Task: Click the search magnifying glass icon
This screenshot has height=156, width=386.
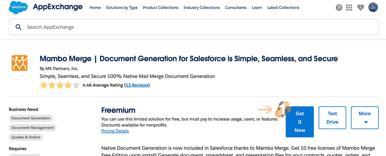Action: point(18,27)
